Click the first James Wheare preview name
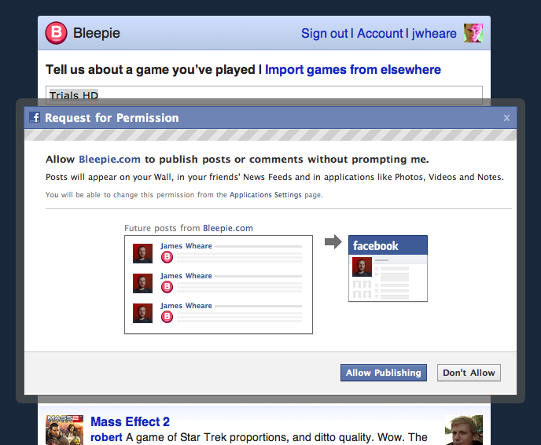 [x=186, y=246]
